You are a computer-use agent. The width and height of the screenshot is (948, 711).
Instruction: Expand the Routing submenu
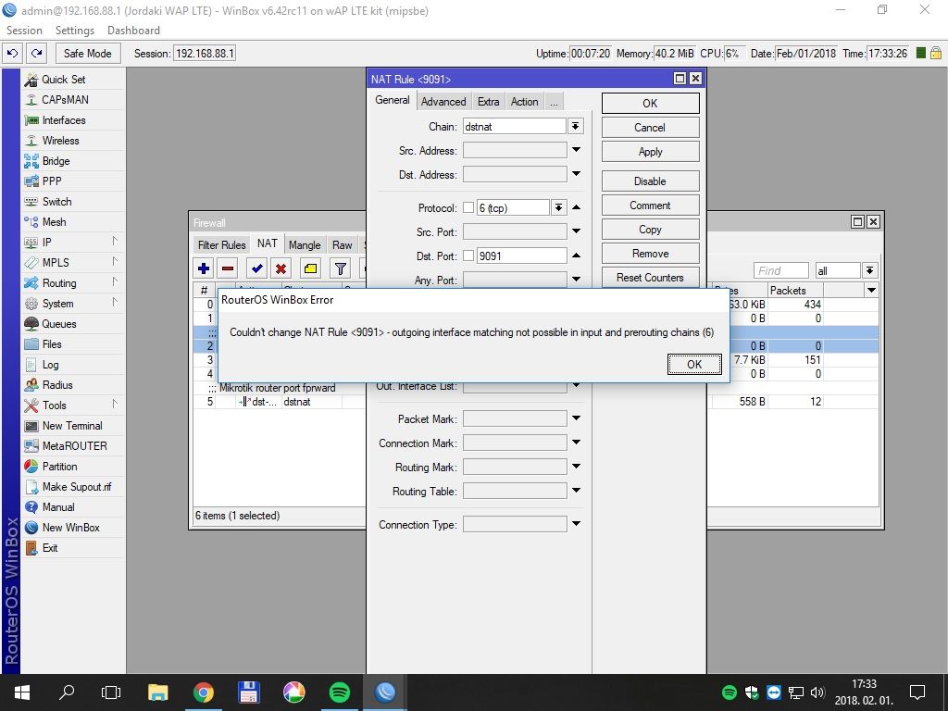pyautogui.click(x=72, y=283)
